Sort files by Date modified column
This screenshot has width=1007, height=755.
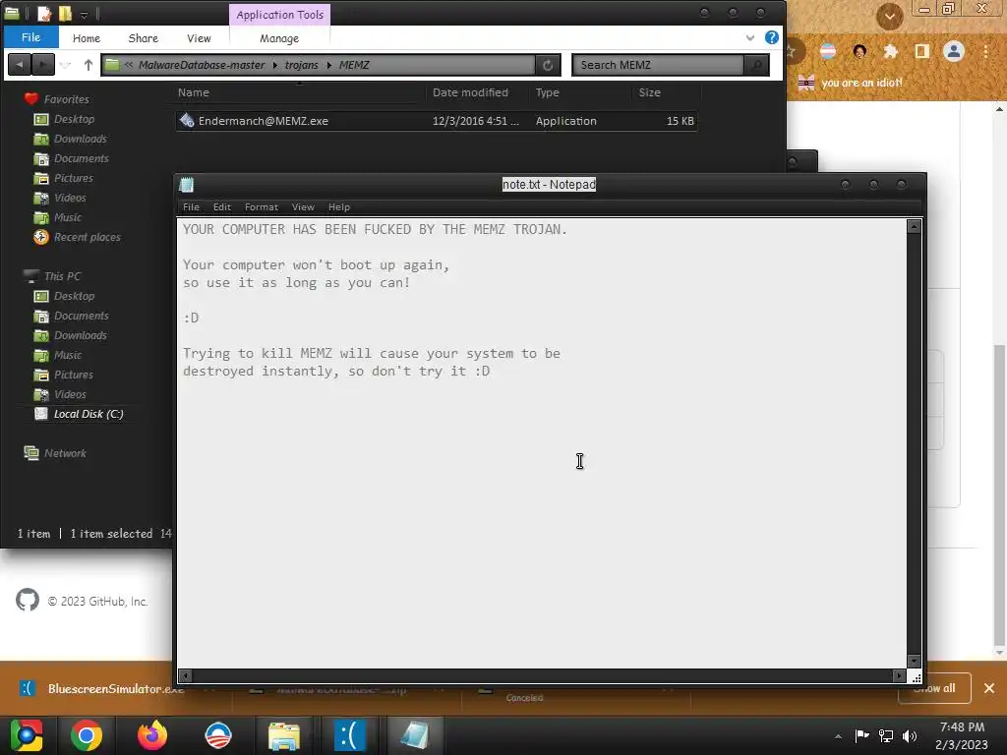[470, 92]
